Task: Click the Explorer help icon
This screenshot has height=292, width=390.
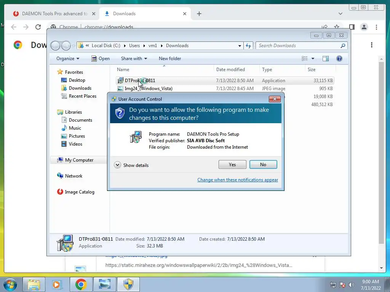Action: point(339,58)
